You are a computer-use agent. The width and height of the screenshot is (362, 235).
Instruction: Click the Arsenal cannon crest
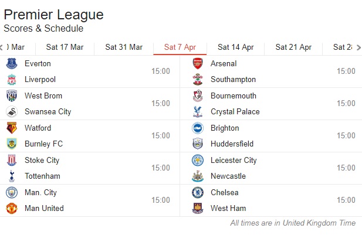pos(198,63)
